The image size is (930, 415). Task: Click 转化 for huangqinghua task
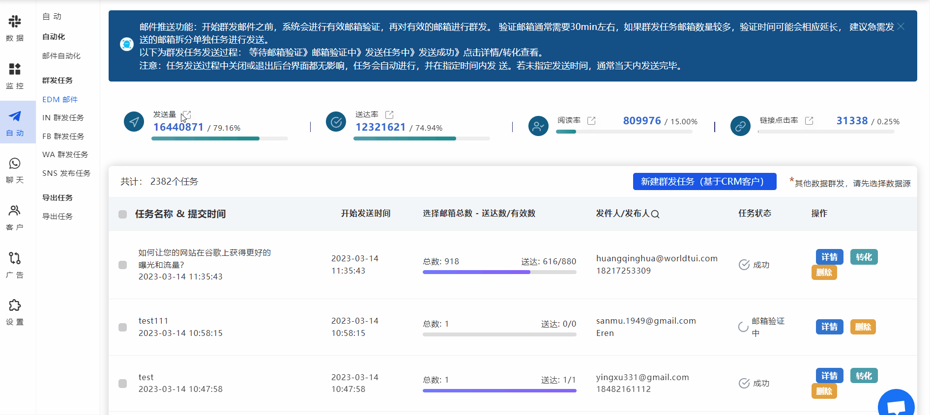coord(864,257)
